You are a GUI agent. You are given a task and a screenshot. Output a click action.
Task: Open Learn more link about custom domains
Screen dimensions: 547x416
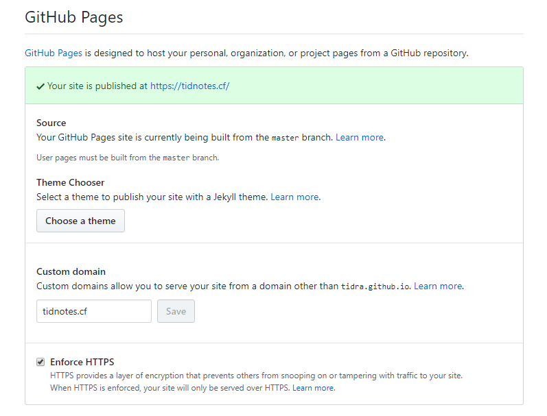[438, 286]
